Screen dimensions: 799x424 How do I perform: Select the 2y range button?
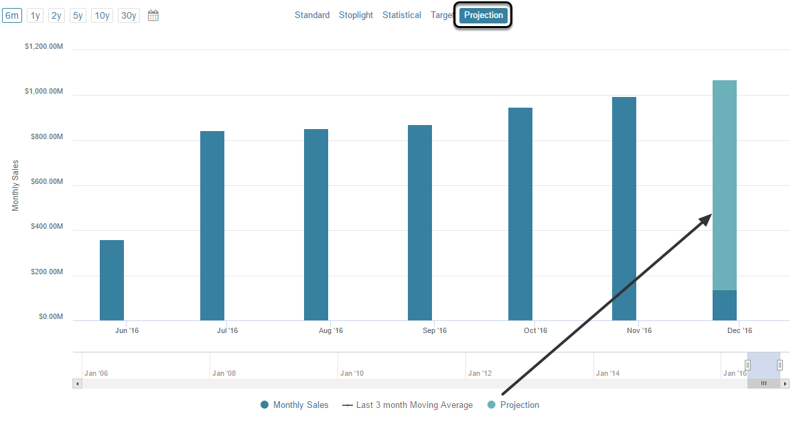tap(56, 15)
